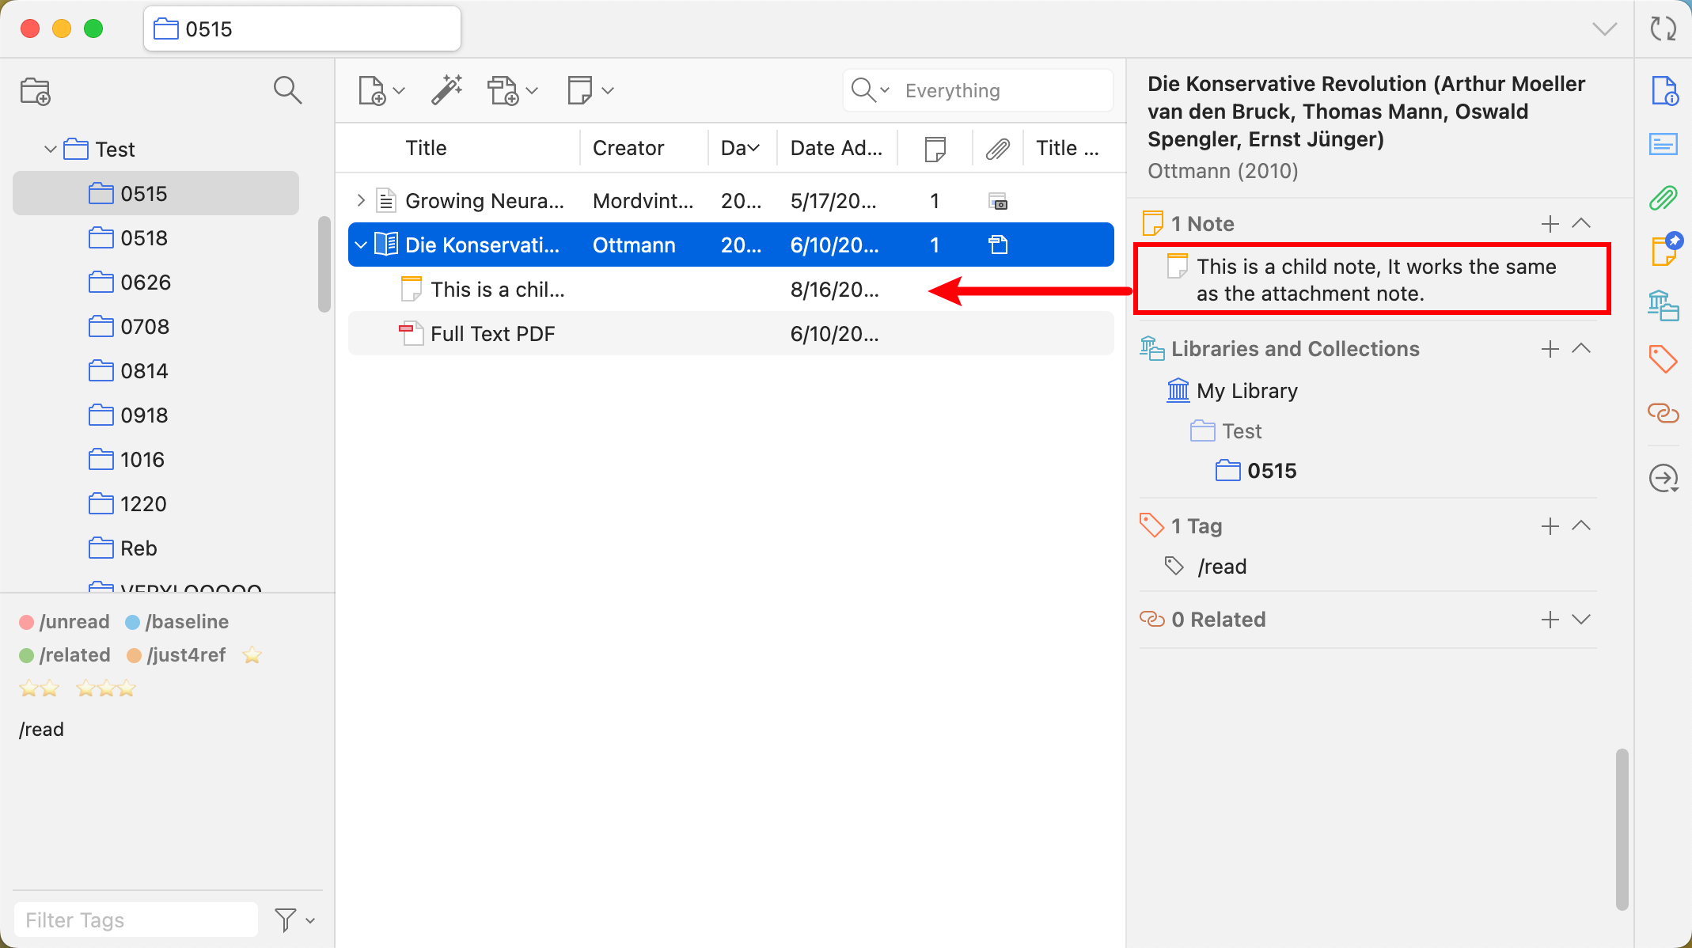The width and height of the screenshot is (1692, 948).
Task: Expand the 0 Related section chevron
Action: [x=1581, y=620]
